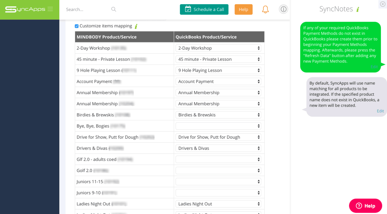
Task: Open the Ladies Night Out QuickBooks dropdown
Action: click(219, 204)
